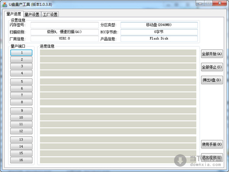Open the 工厂设置 tab
This screenshot has height=172, width=229.
50,14
